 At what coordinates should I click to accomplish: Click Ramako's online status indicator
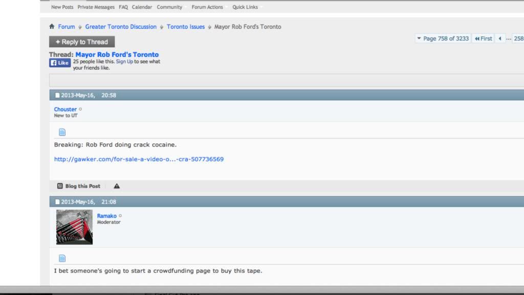coord(120,216)
